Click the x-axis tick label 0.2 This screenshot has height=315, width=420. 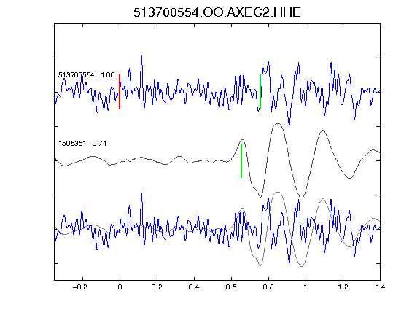[157, 287]
